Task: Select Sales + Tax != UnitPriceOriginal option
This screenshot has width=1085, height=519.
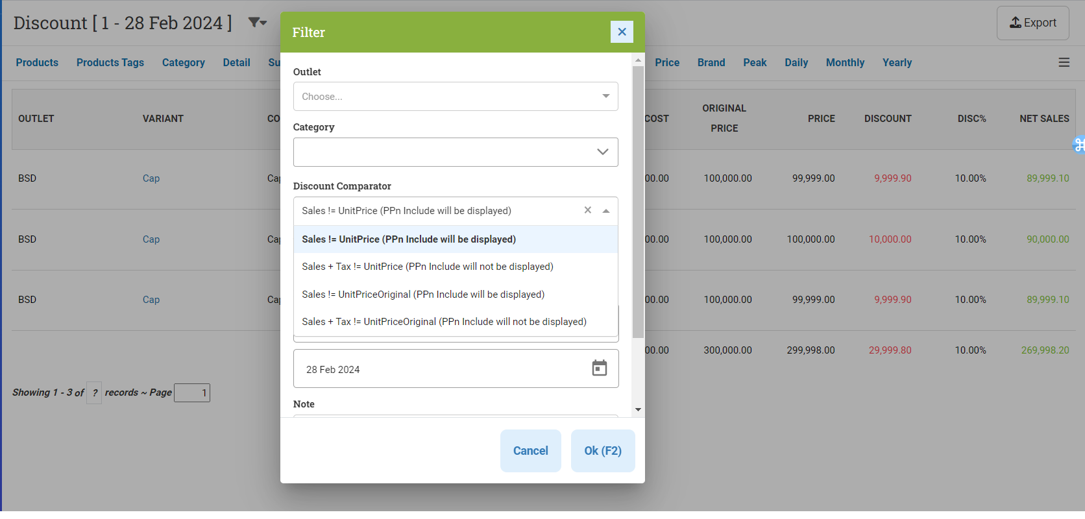Action: click(x=456, y=322)
